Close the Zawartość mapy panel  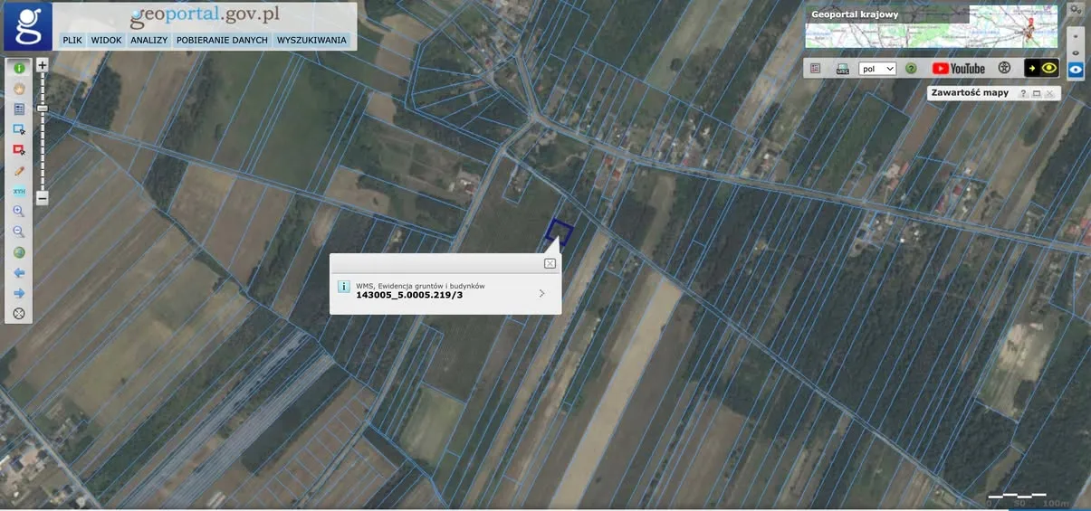pos(1049,93)
